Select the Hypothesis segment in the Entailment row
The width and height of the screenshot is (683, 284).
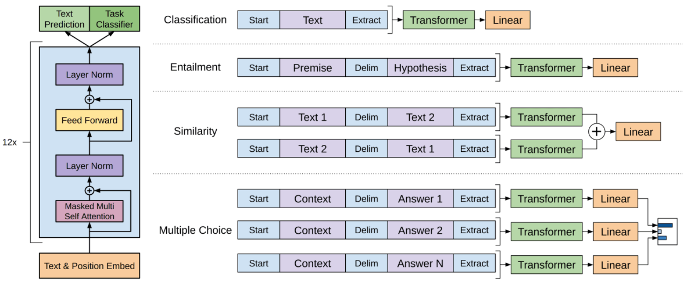coord(420,68)
